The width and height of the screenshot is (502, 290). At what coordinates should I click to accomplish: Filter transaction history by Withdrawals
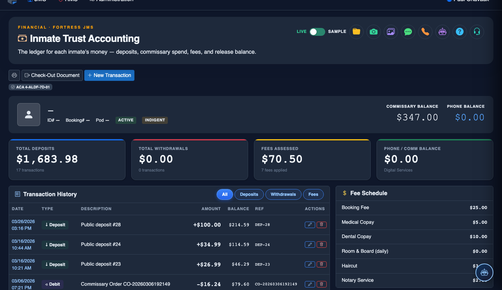(283, 194)
